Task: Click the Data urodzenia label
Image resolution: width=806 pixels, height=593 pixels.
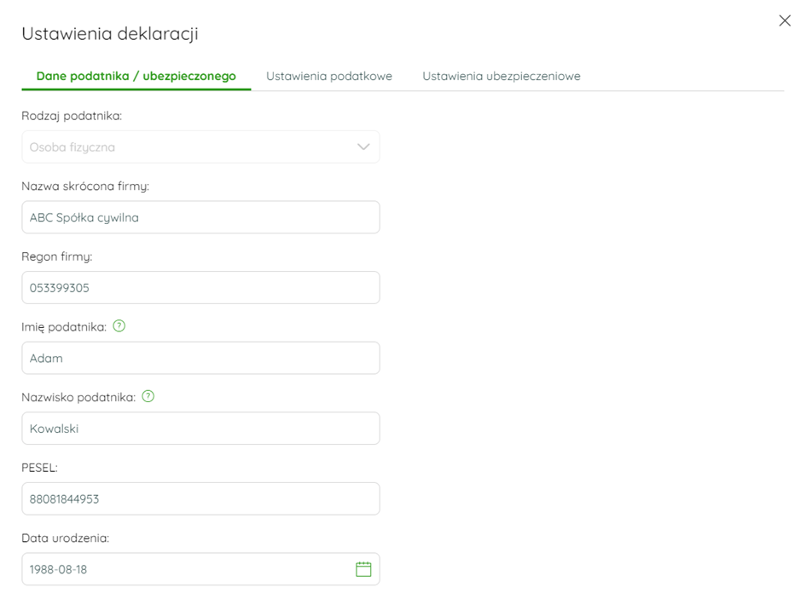Action: point(66,538)
